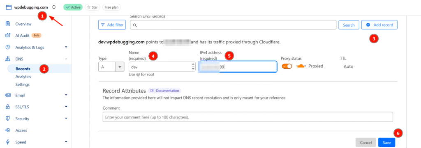
Task: Save the DNS record
Action: point(386,142)
